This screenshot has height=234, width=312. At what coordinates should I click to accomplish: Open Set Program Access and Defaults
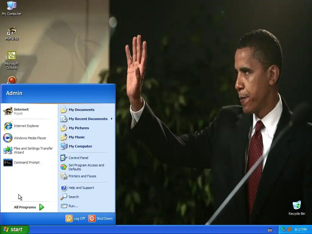87,167
